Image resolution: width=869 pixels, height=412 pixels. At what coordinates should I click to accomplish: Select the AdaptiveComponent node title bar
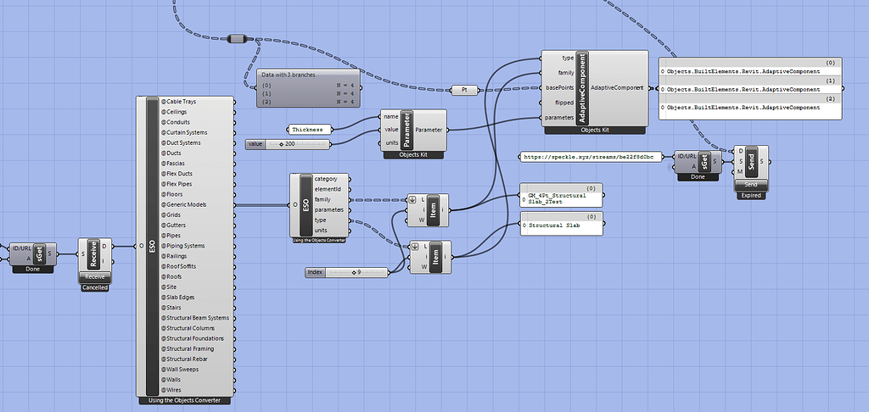(x=582, y=88)
